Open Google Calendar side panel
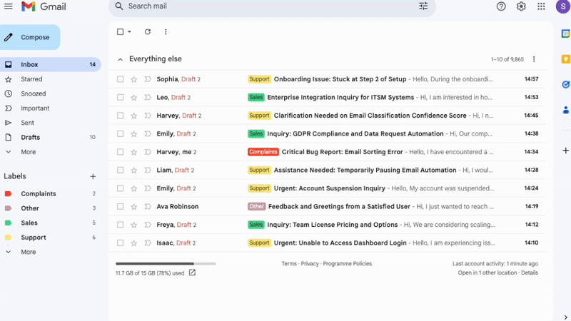This screenshot has width=571, height=321. pos(565,34)
